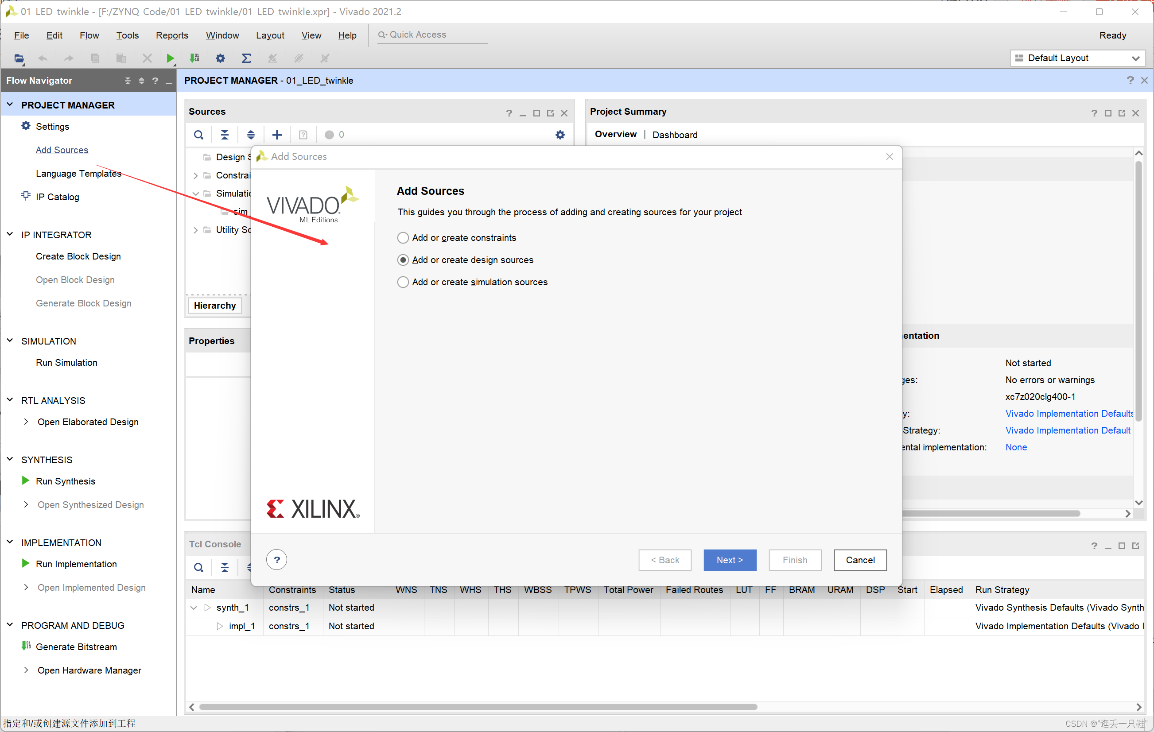Click the Cancel button in dialog

860,560
